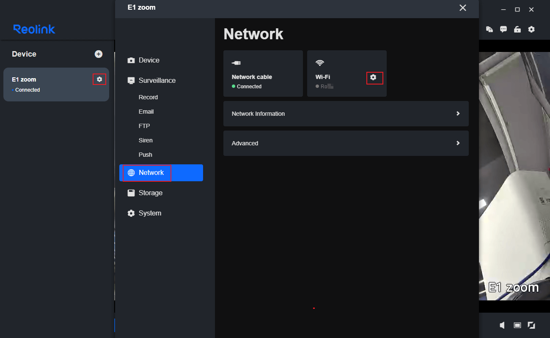The height and width of the screenshot is (338, 550).
Task: Open the Talk chat bubble icon above the stream
Action: tap(503, 29)
